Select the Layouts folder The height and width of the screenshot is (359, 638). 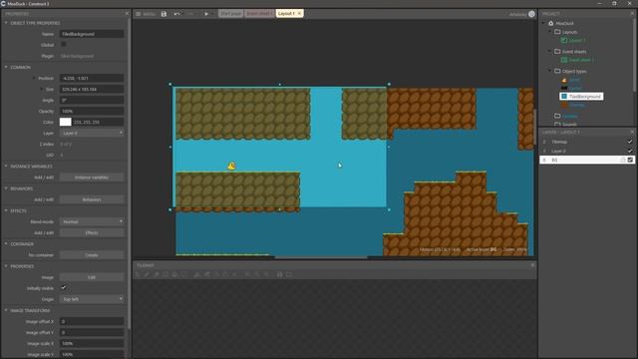[x=566, y=32]
